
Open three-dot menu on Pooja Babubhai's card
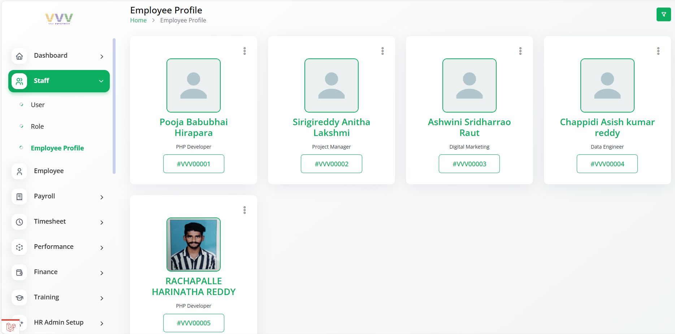tap(245, 51)
